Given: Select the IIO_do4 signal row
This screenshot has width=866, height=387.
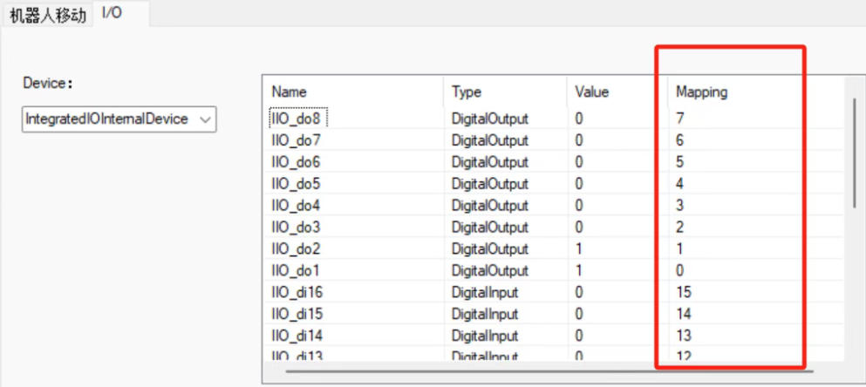Looking at the screenshot, I should click(x=297, y=206).
